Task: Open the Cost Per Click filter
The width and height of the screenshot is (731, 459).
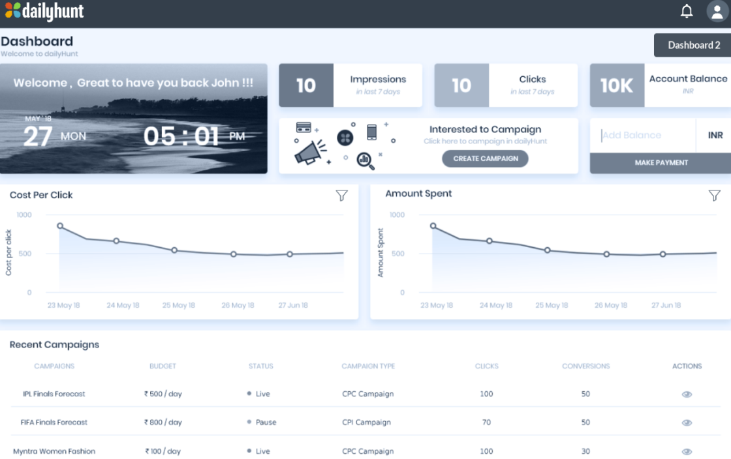Action: 342,196
